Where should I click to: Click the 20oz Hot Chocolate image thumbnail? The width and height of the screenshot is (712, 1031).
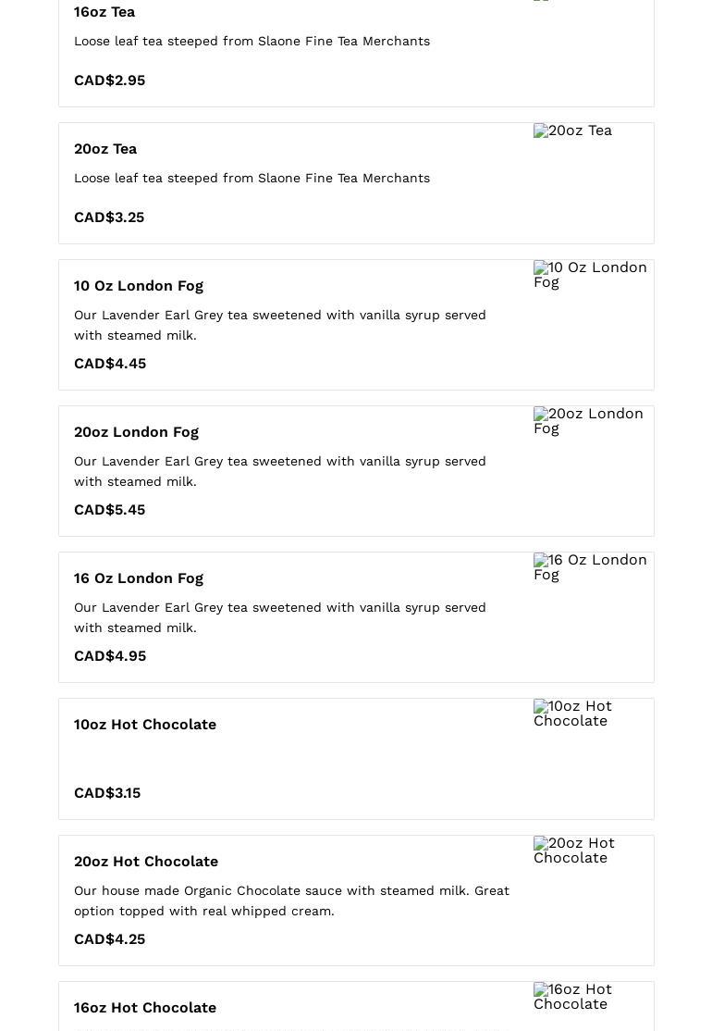574,851
